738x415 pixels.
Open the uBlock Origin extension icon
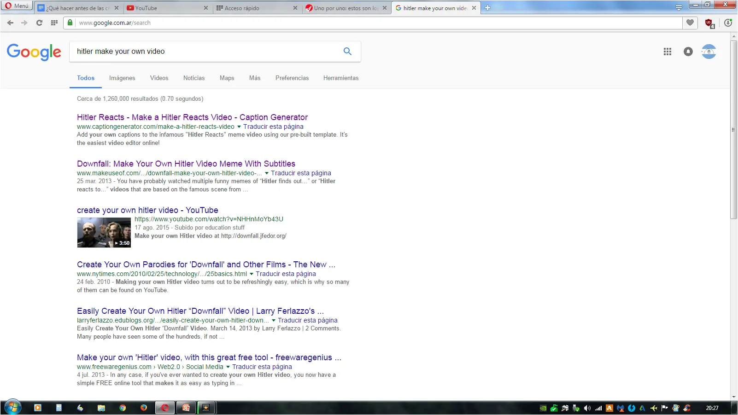[709, 23]
